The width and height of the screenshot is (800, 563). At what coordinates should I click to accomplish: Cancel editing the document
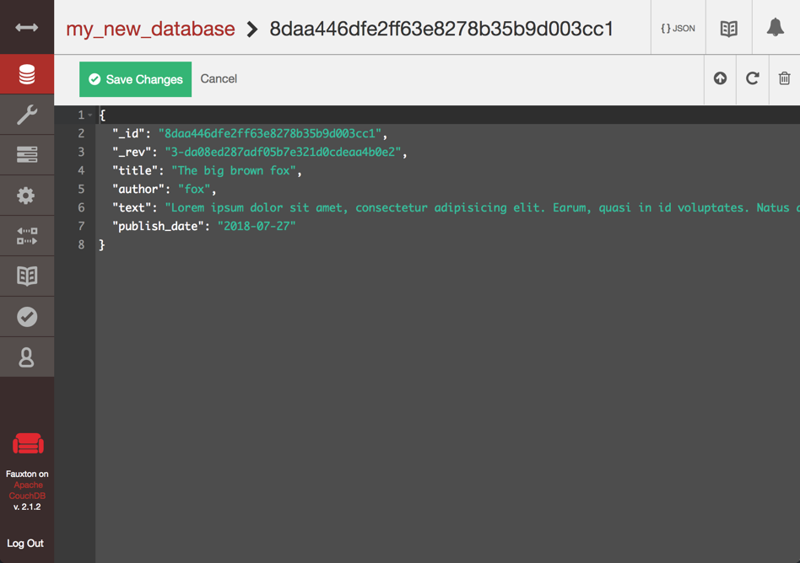coord(219,79)
